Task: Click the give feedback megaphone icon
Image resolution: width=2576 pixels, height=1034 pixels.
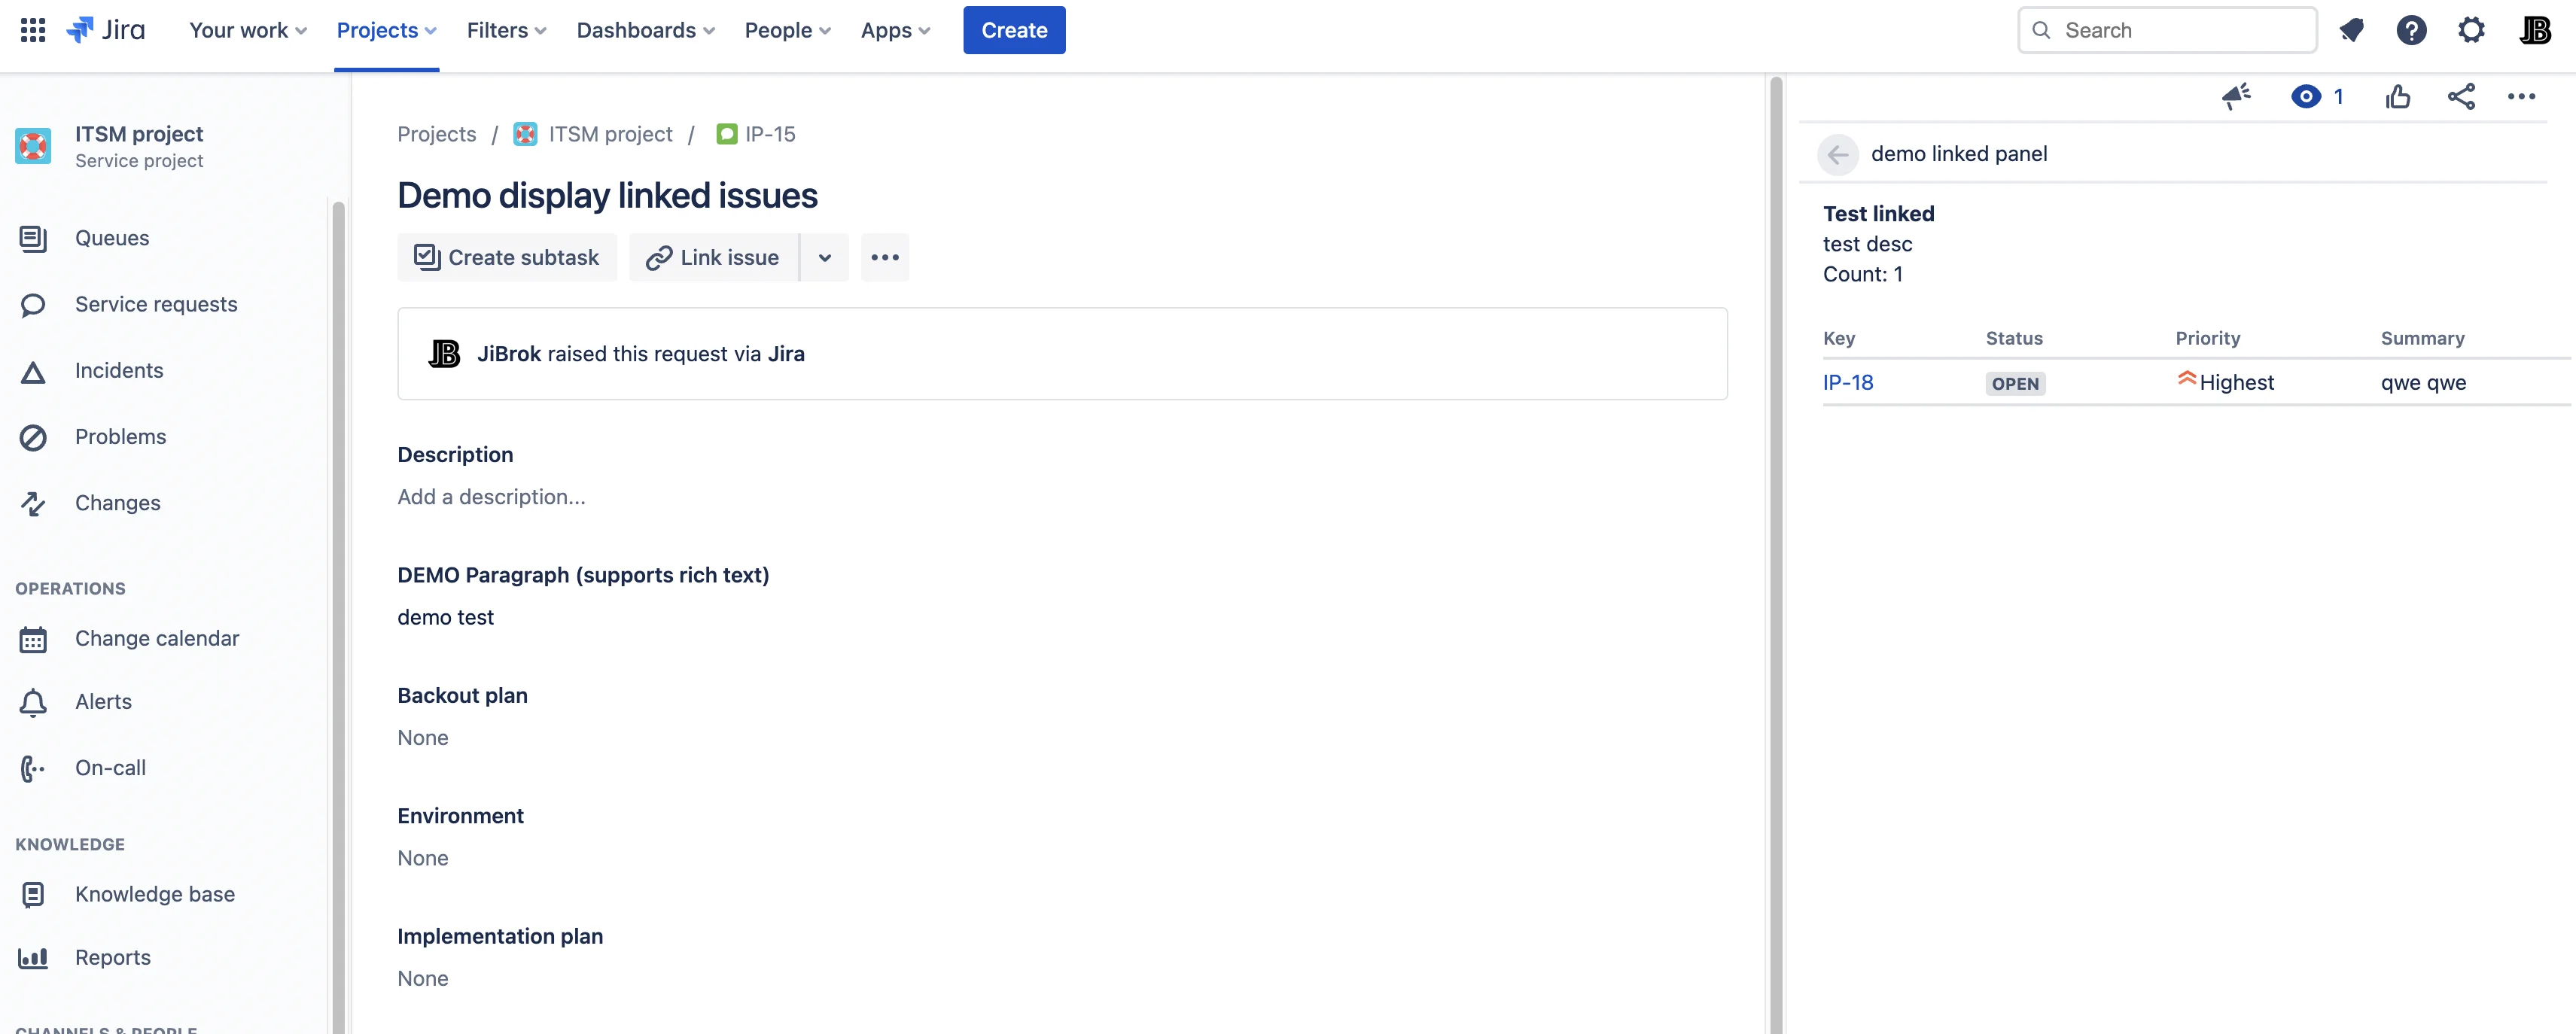Action: 2236,96
